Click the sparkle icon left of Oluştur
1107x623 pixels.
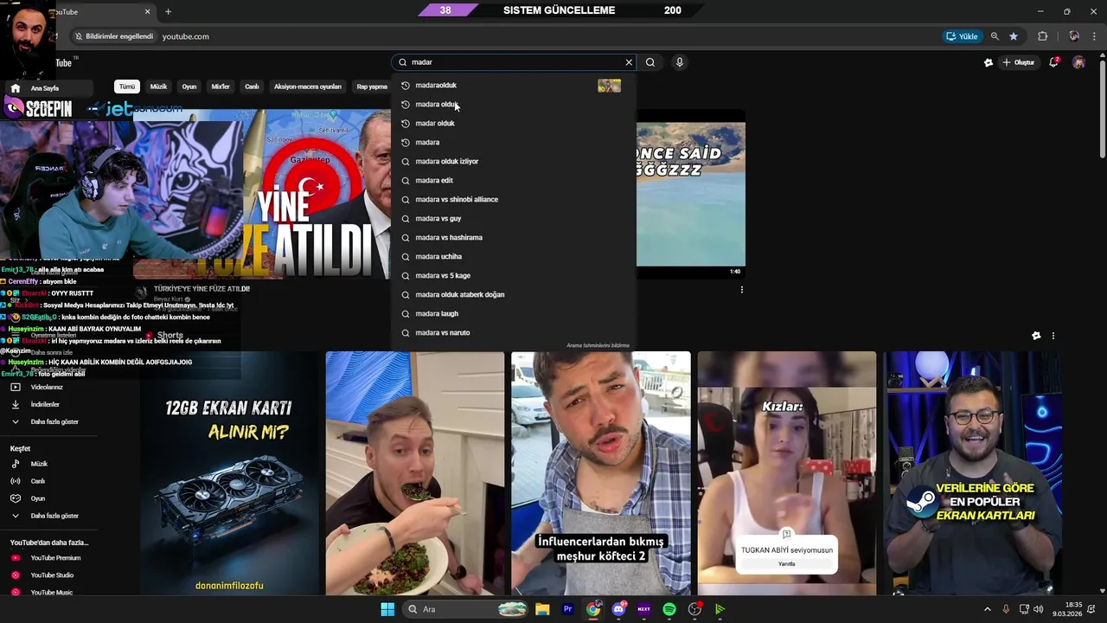[x=989, y=62]
